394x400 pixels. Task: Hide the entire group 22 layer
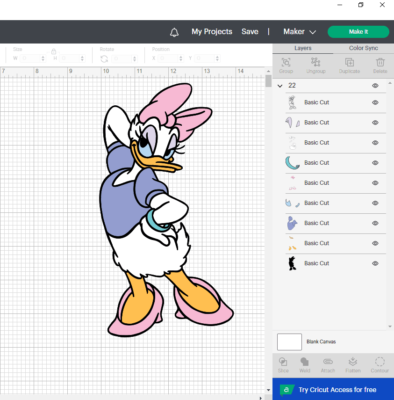click(375, 86)
